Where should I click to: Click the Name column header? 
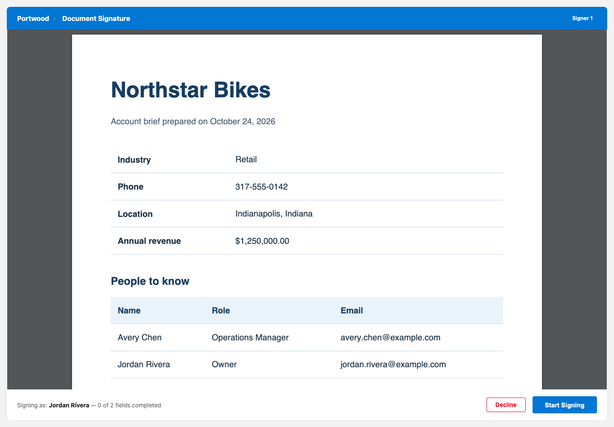[x=129, y=310]
